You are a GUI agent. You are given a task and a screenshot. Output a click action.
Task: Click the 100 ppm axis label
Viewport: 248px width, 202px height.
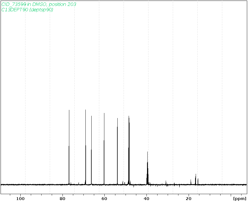point(20,199)
